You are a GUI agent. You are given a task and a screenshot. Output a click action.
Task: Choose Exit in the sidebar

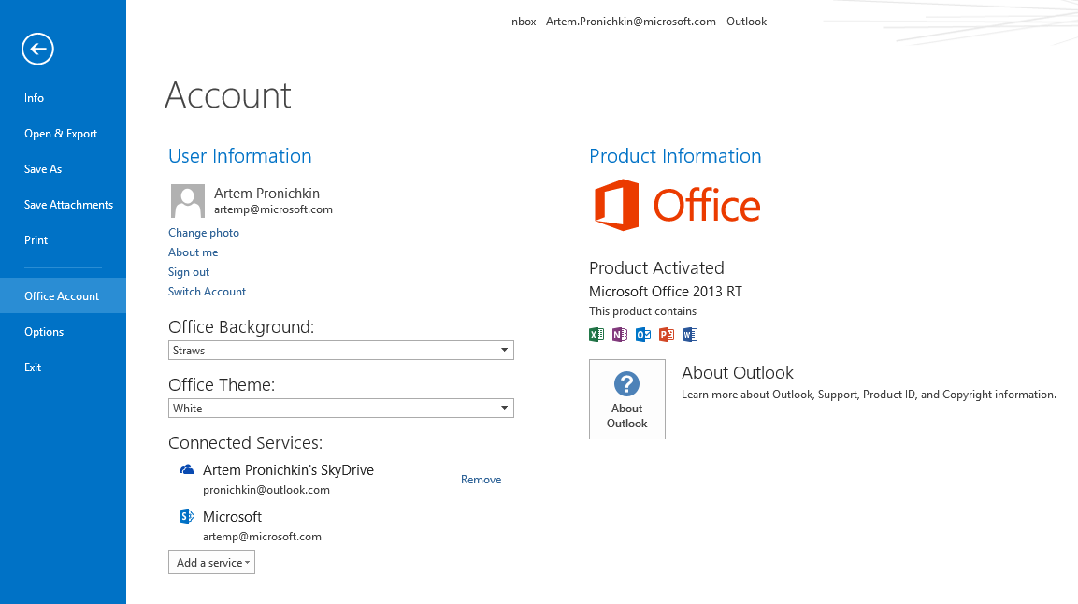pos(33,367)
